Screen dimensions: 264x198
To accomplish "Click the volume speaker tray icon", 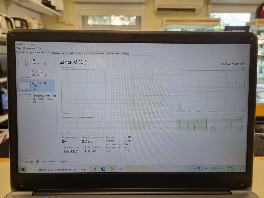I will (216, 168).
